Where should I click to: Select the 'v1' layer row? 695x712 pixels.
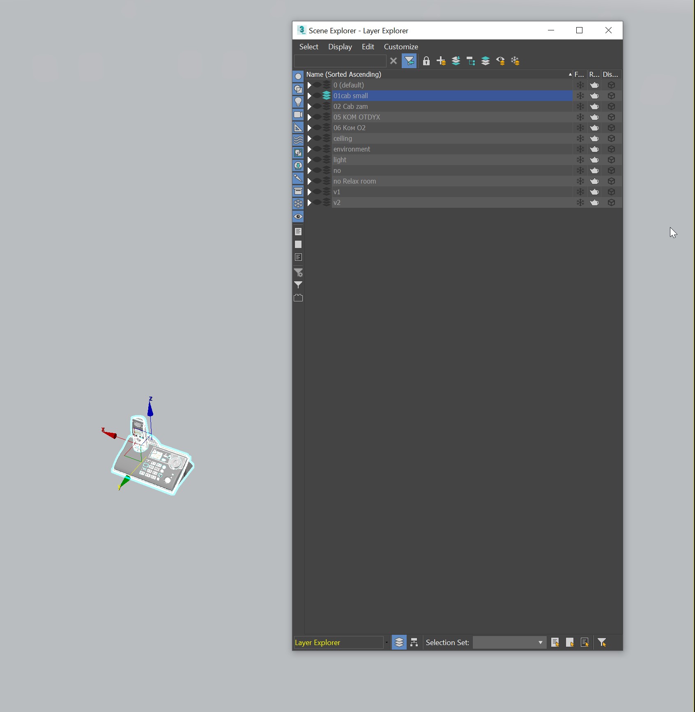point(452,192)
